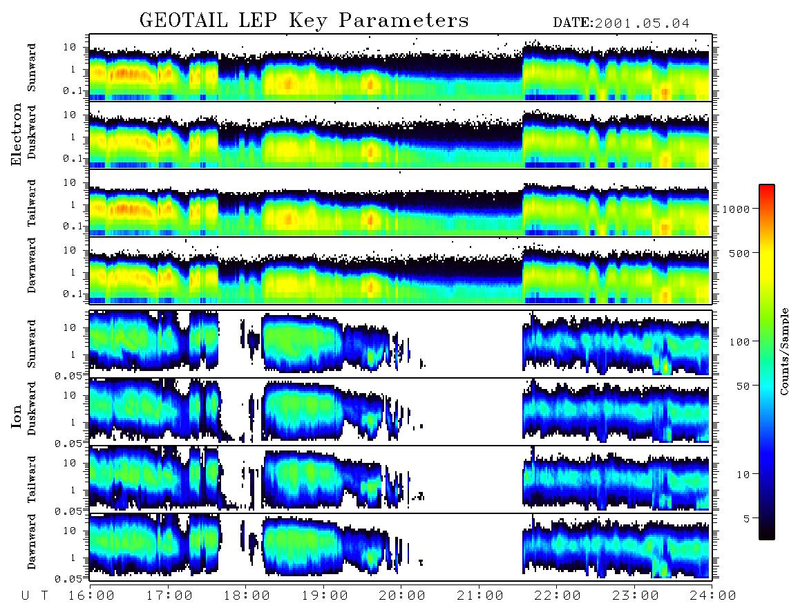The width and height of the screenshot is (789, 608).
Task: Click the 23:00 time tick label
Action: [x=636, y=596]
